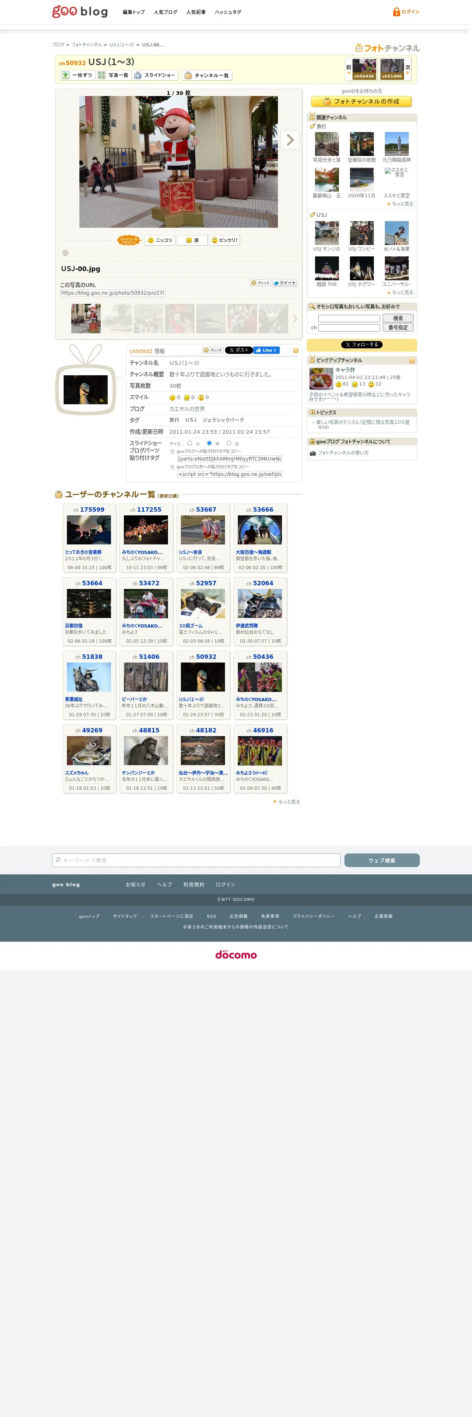Image resolution: width=472 pixels, height=1417 pixels.
Task: Click フォトチャンネル in the breadcrumb
Action: pos(86,45)
